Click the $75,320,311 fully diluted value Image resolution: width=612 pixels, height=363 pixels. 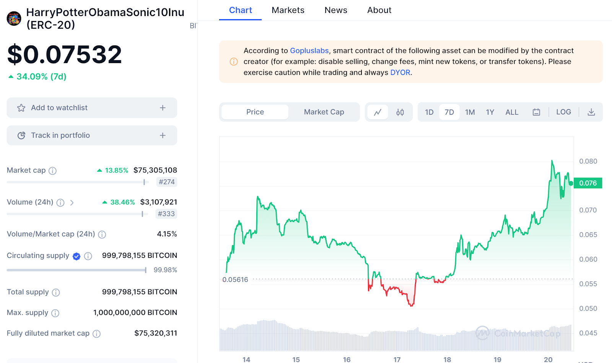(x=156, y=333)
